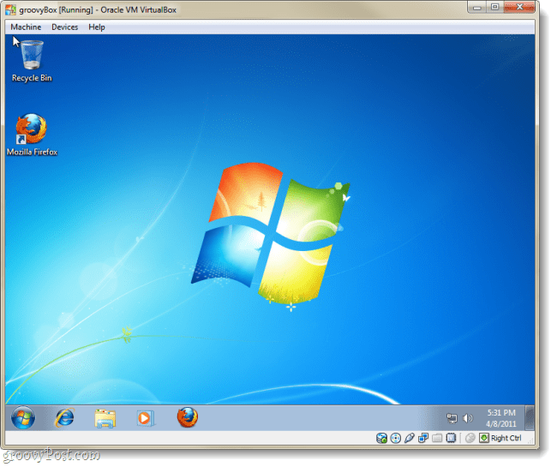The image size is (557, 467).
Task: Open the Machine menu
Action: click(x=26, y=27)
